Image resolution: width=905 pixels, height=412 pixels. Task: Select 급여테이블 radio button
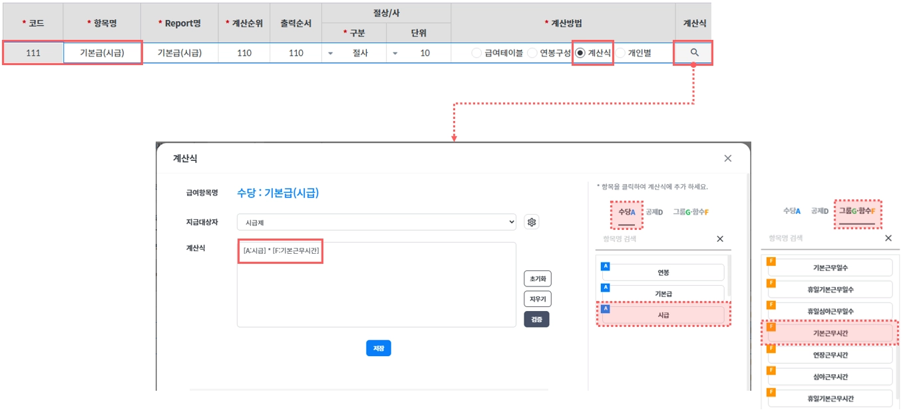click(476, 53)
